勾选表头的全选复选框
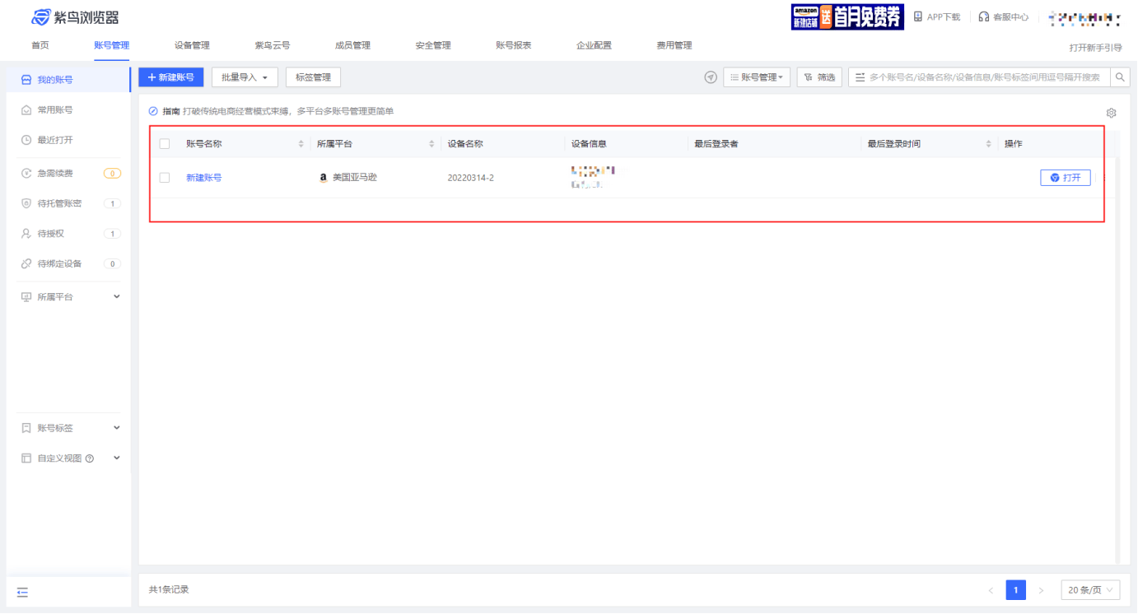 [163, 142]
